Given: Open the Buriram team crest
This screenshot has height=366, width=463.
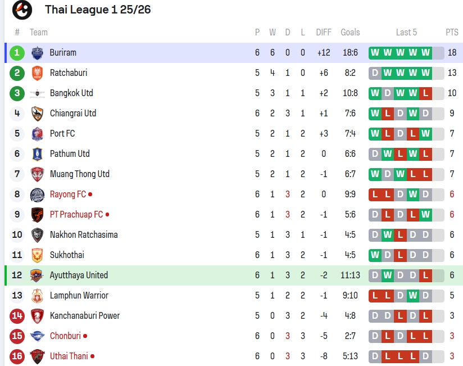Looking at the screenshot, I should point(37,53).
